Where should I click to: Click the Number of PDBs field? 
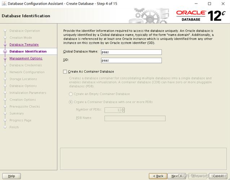(x=113, y=110)
